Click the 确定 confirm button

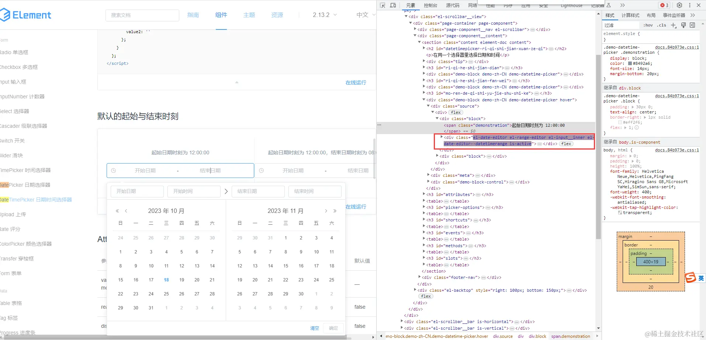click(x=333, y=328)
